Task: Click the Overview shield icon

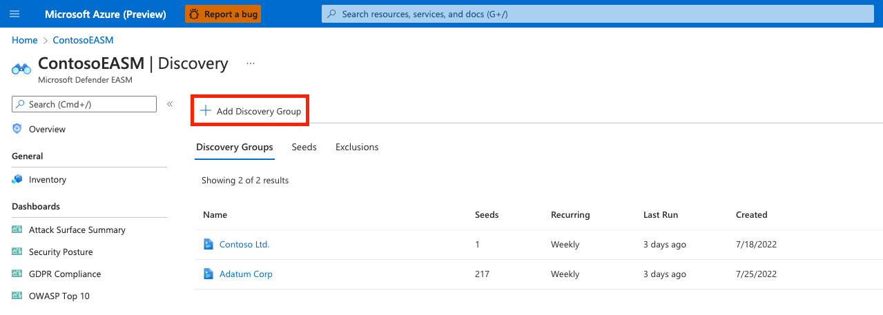Action: click(17, 129)
